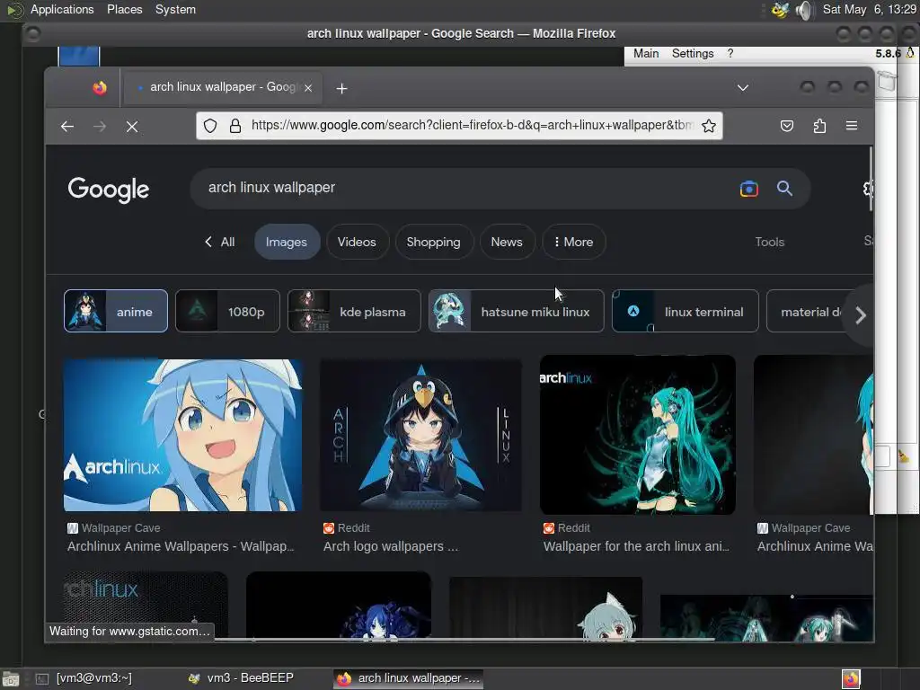Viewport: 920px width, 690px height.
Task: Show more suggestion chips with right arrow
Action: (860, 315)
